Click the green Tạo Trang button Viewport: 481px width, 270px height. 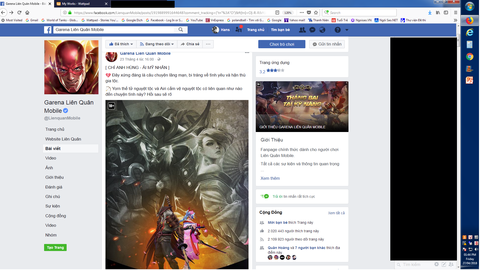pyautogui.click(x=55, y=247)
